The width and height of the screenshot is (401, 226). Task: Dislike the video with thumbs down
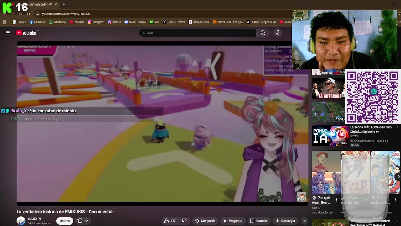click(x=185, y=221)
